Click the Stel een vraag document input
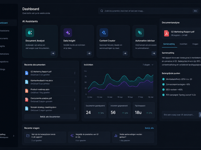The width and height of the screenshot is (201, 150). tap(180, 115)
